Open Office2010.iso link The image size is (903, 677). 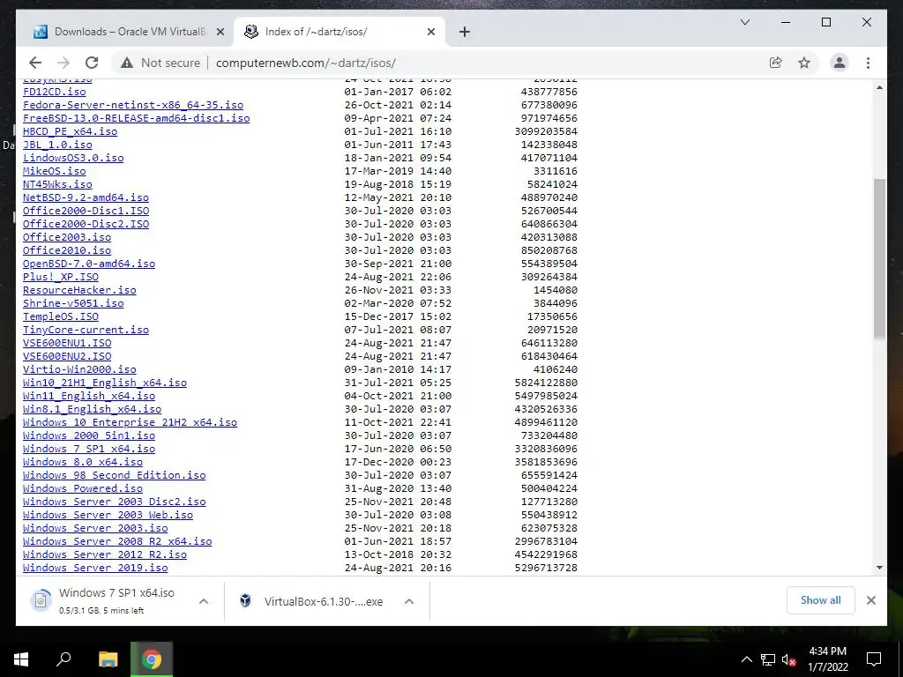[x=67, y=251]
